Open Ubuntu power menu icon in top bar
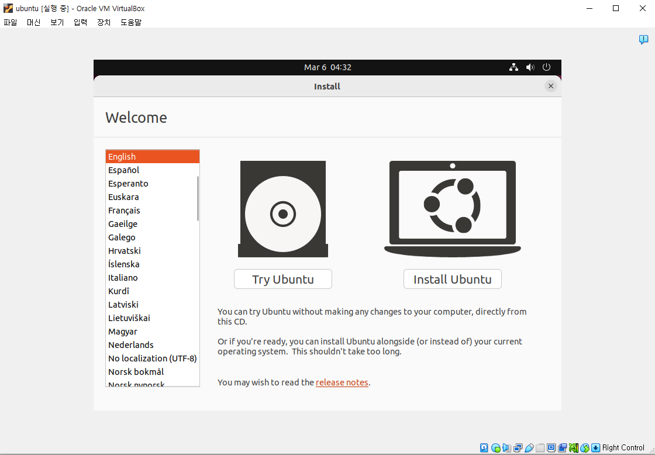The image size is (655, 455). [546, 67]
